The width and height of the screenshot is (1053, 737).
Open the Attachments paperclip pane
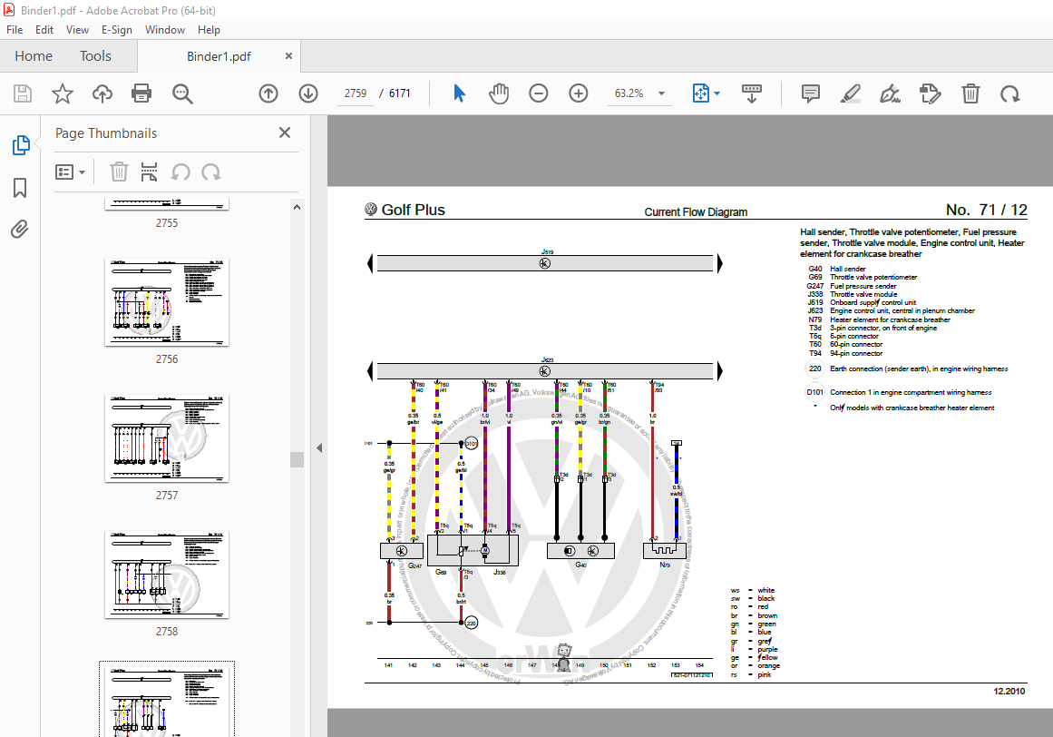pyautogui.click(x=20, y=229)
